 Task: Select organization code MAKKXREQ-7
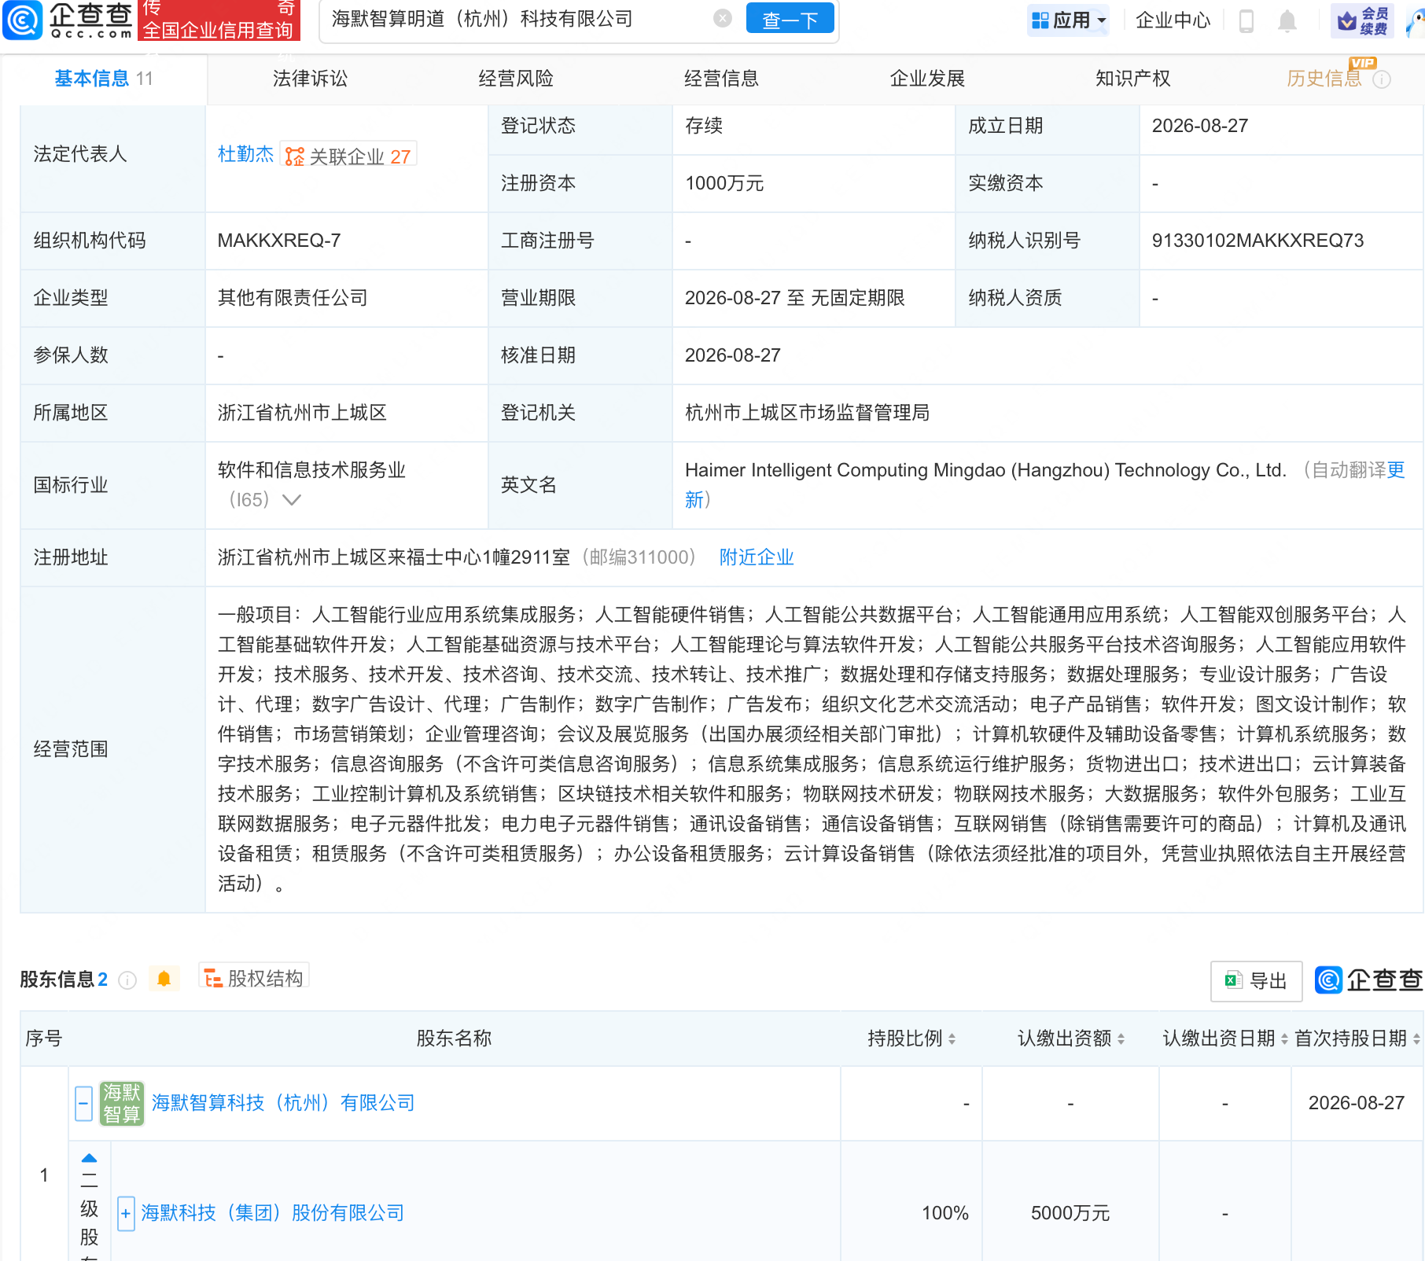279,241
